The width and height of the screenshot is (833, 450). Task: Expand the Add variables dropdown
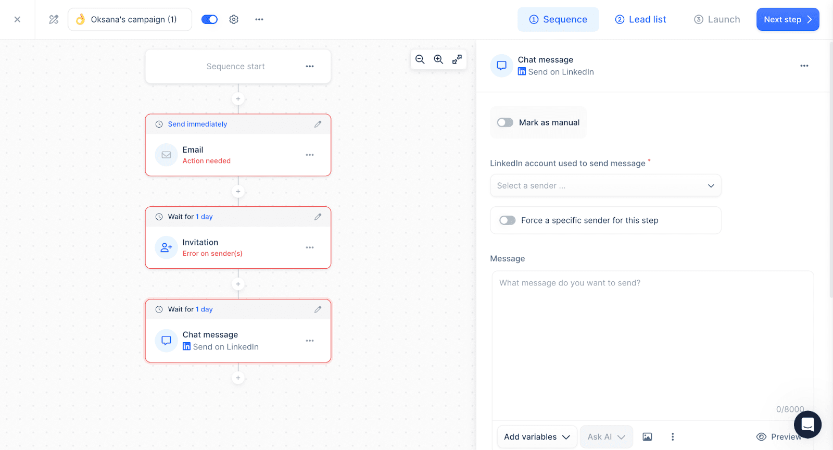537,436
